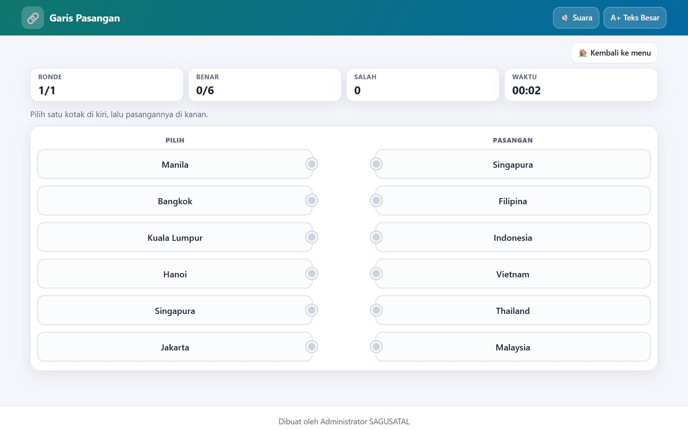Click the Garis Pasangan title text
Viewport: 688px width, 430px height.
[85, 18]
